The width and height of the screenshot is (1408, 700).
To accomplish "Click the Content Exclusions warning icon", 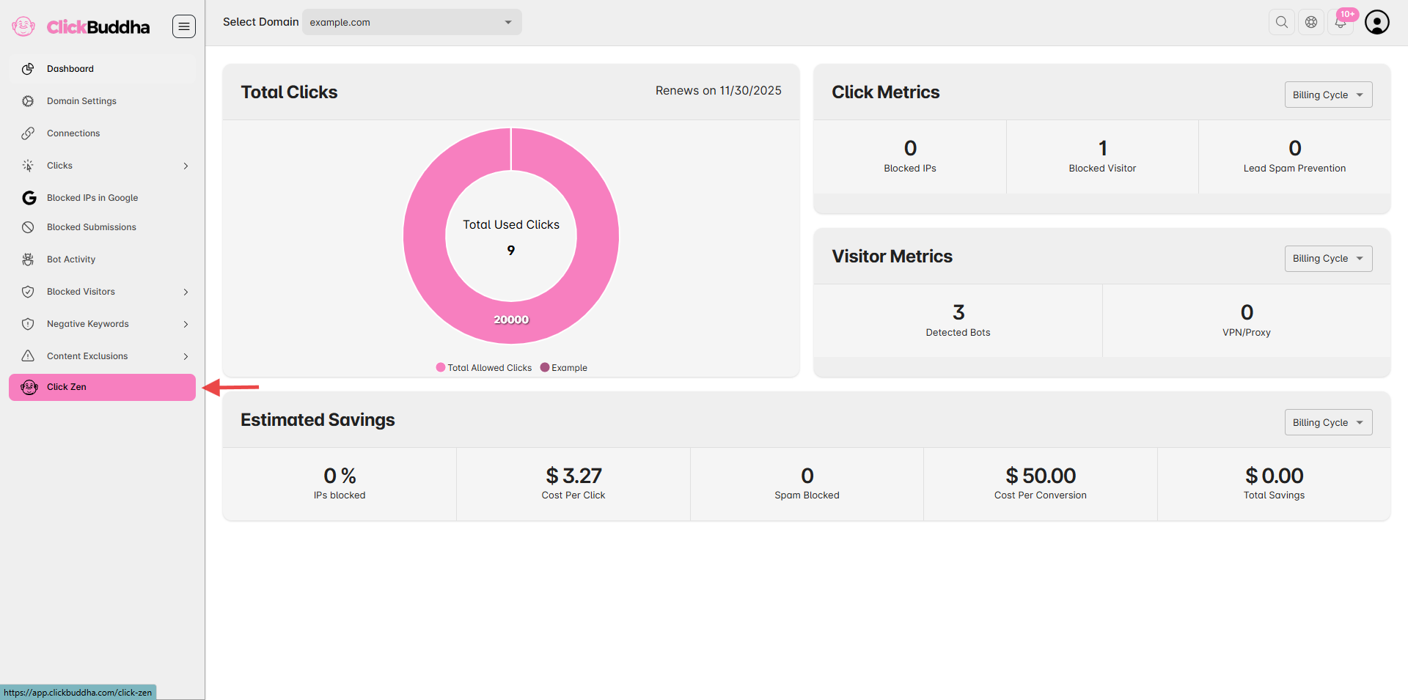I will coord(28,356).
